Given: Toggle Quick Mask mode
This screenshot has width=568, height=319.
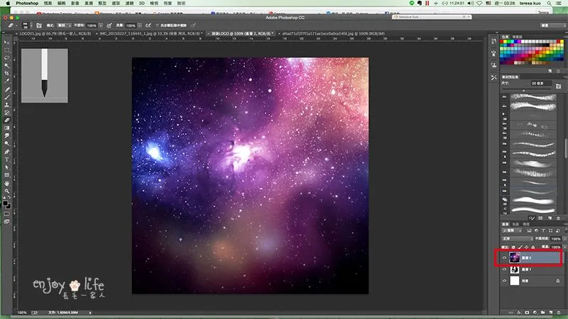Looking at the screenshot, I should tap(7, 214).
